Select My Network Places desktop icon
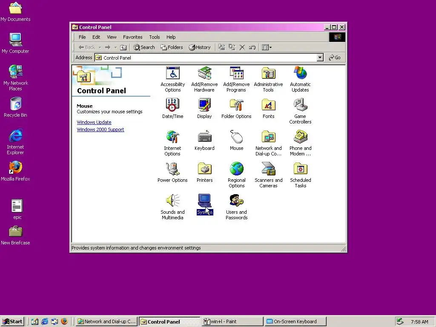 click(x=15, y=77)
